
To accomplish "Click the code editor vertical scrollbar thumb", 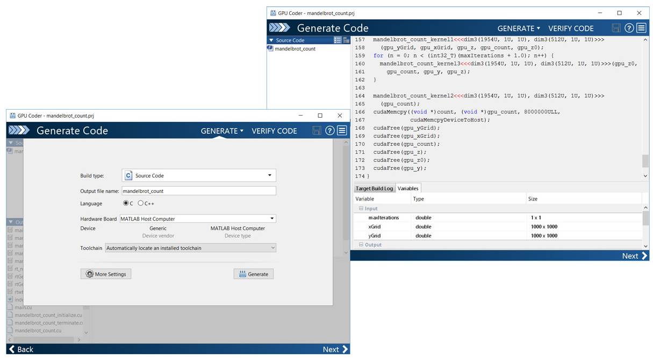I will pyautogui.click(x=645, y=161).
